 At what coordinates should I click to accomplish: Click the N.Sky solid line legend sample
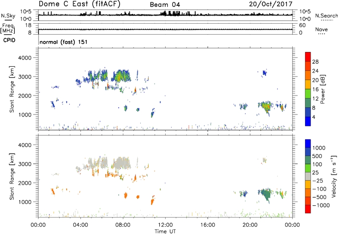8,20
